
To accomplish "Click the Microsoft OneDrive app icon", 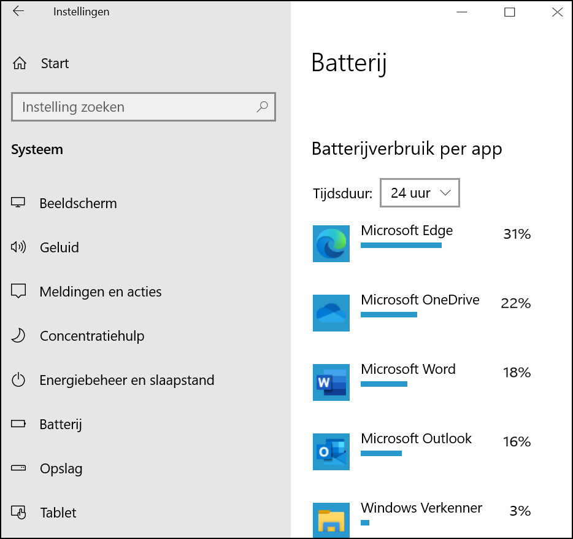I will [331, 313].
